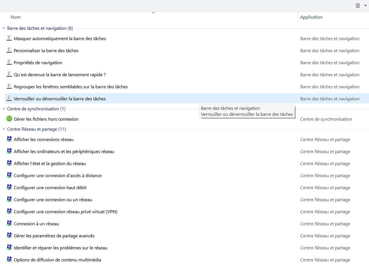Open the layout menu icon in the top-right corner
The width and height of the screenshot is (369, 266).
point(357,5)
